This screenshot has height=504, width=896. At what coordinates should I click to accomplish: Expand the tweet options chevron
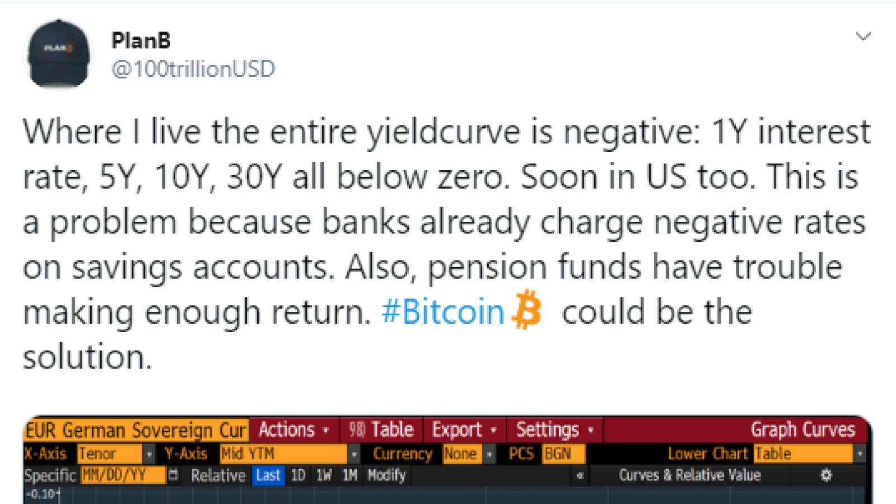point(863,37)
